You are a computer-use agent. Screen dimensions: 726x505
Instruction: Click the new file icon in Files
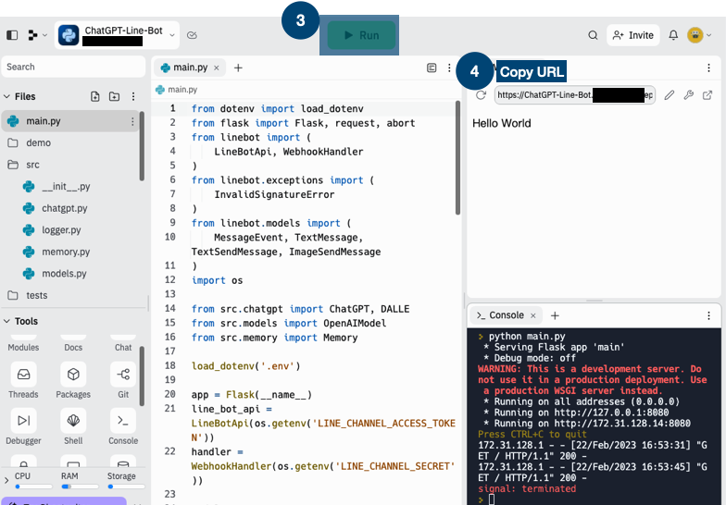(x=94, y=96)
